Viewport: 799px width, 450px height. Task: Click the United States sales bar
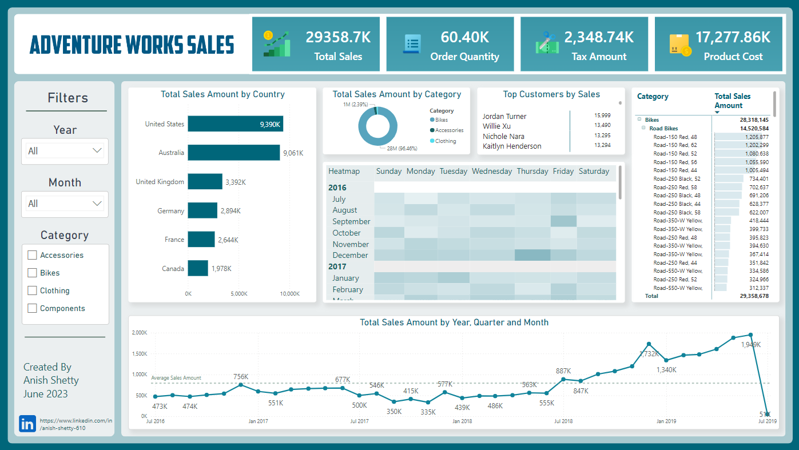(x=235, y=124)
